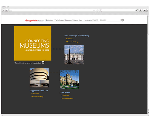Click the scrollbar down arrow
151x120 pixels.
point(148,113)
